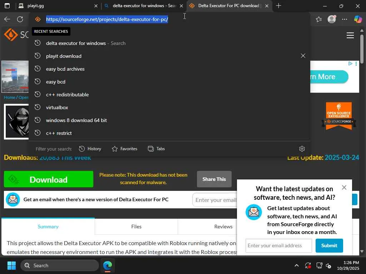The height and width of the screenshot is (274, 366).
Task: Filter suggestions by History
Action: tap(90, 149)
